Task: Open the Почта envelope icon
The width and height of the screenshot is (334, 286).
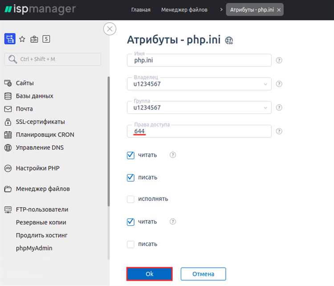Action: click(x=8, y=109)
